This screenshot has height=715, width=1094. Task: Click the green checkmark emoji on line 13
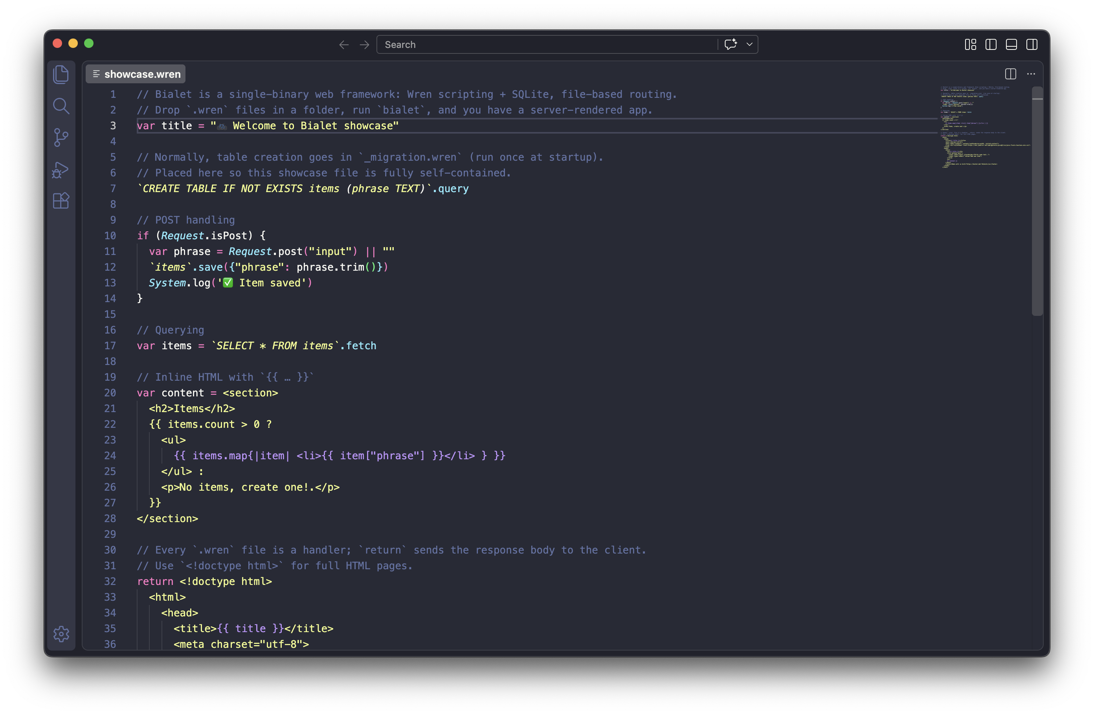[228, 283]
